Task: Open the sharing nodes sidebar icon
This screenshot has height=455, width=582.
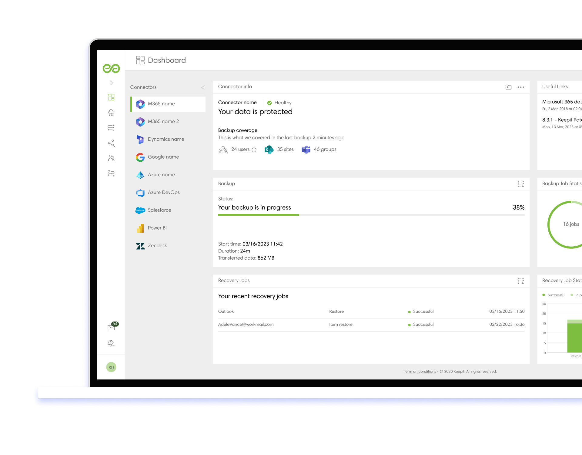Action: [x=111, y=143]
